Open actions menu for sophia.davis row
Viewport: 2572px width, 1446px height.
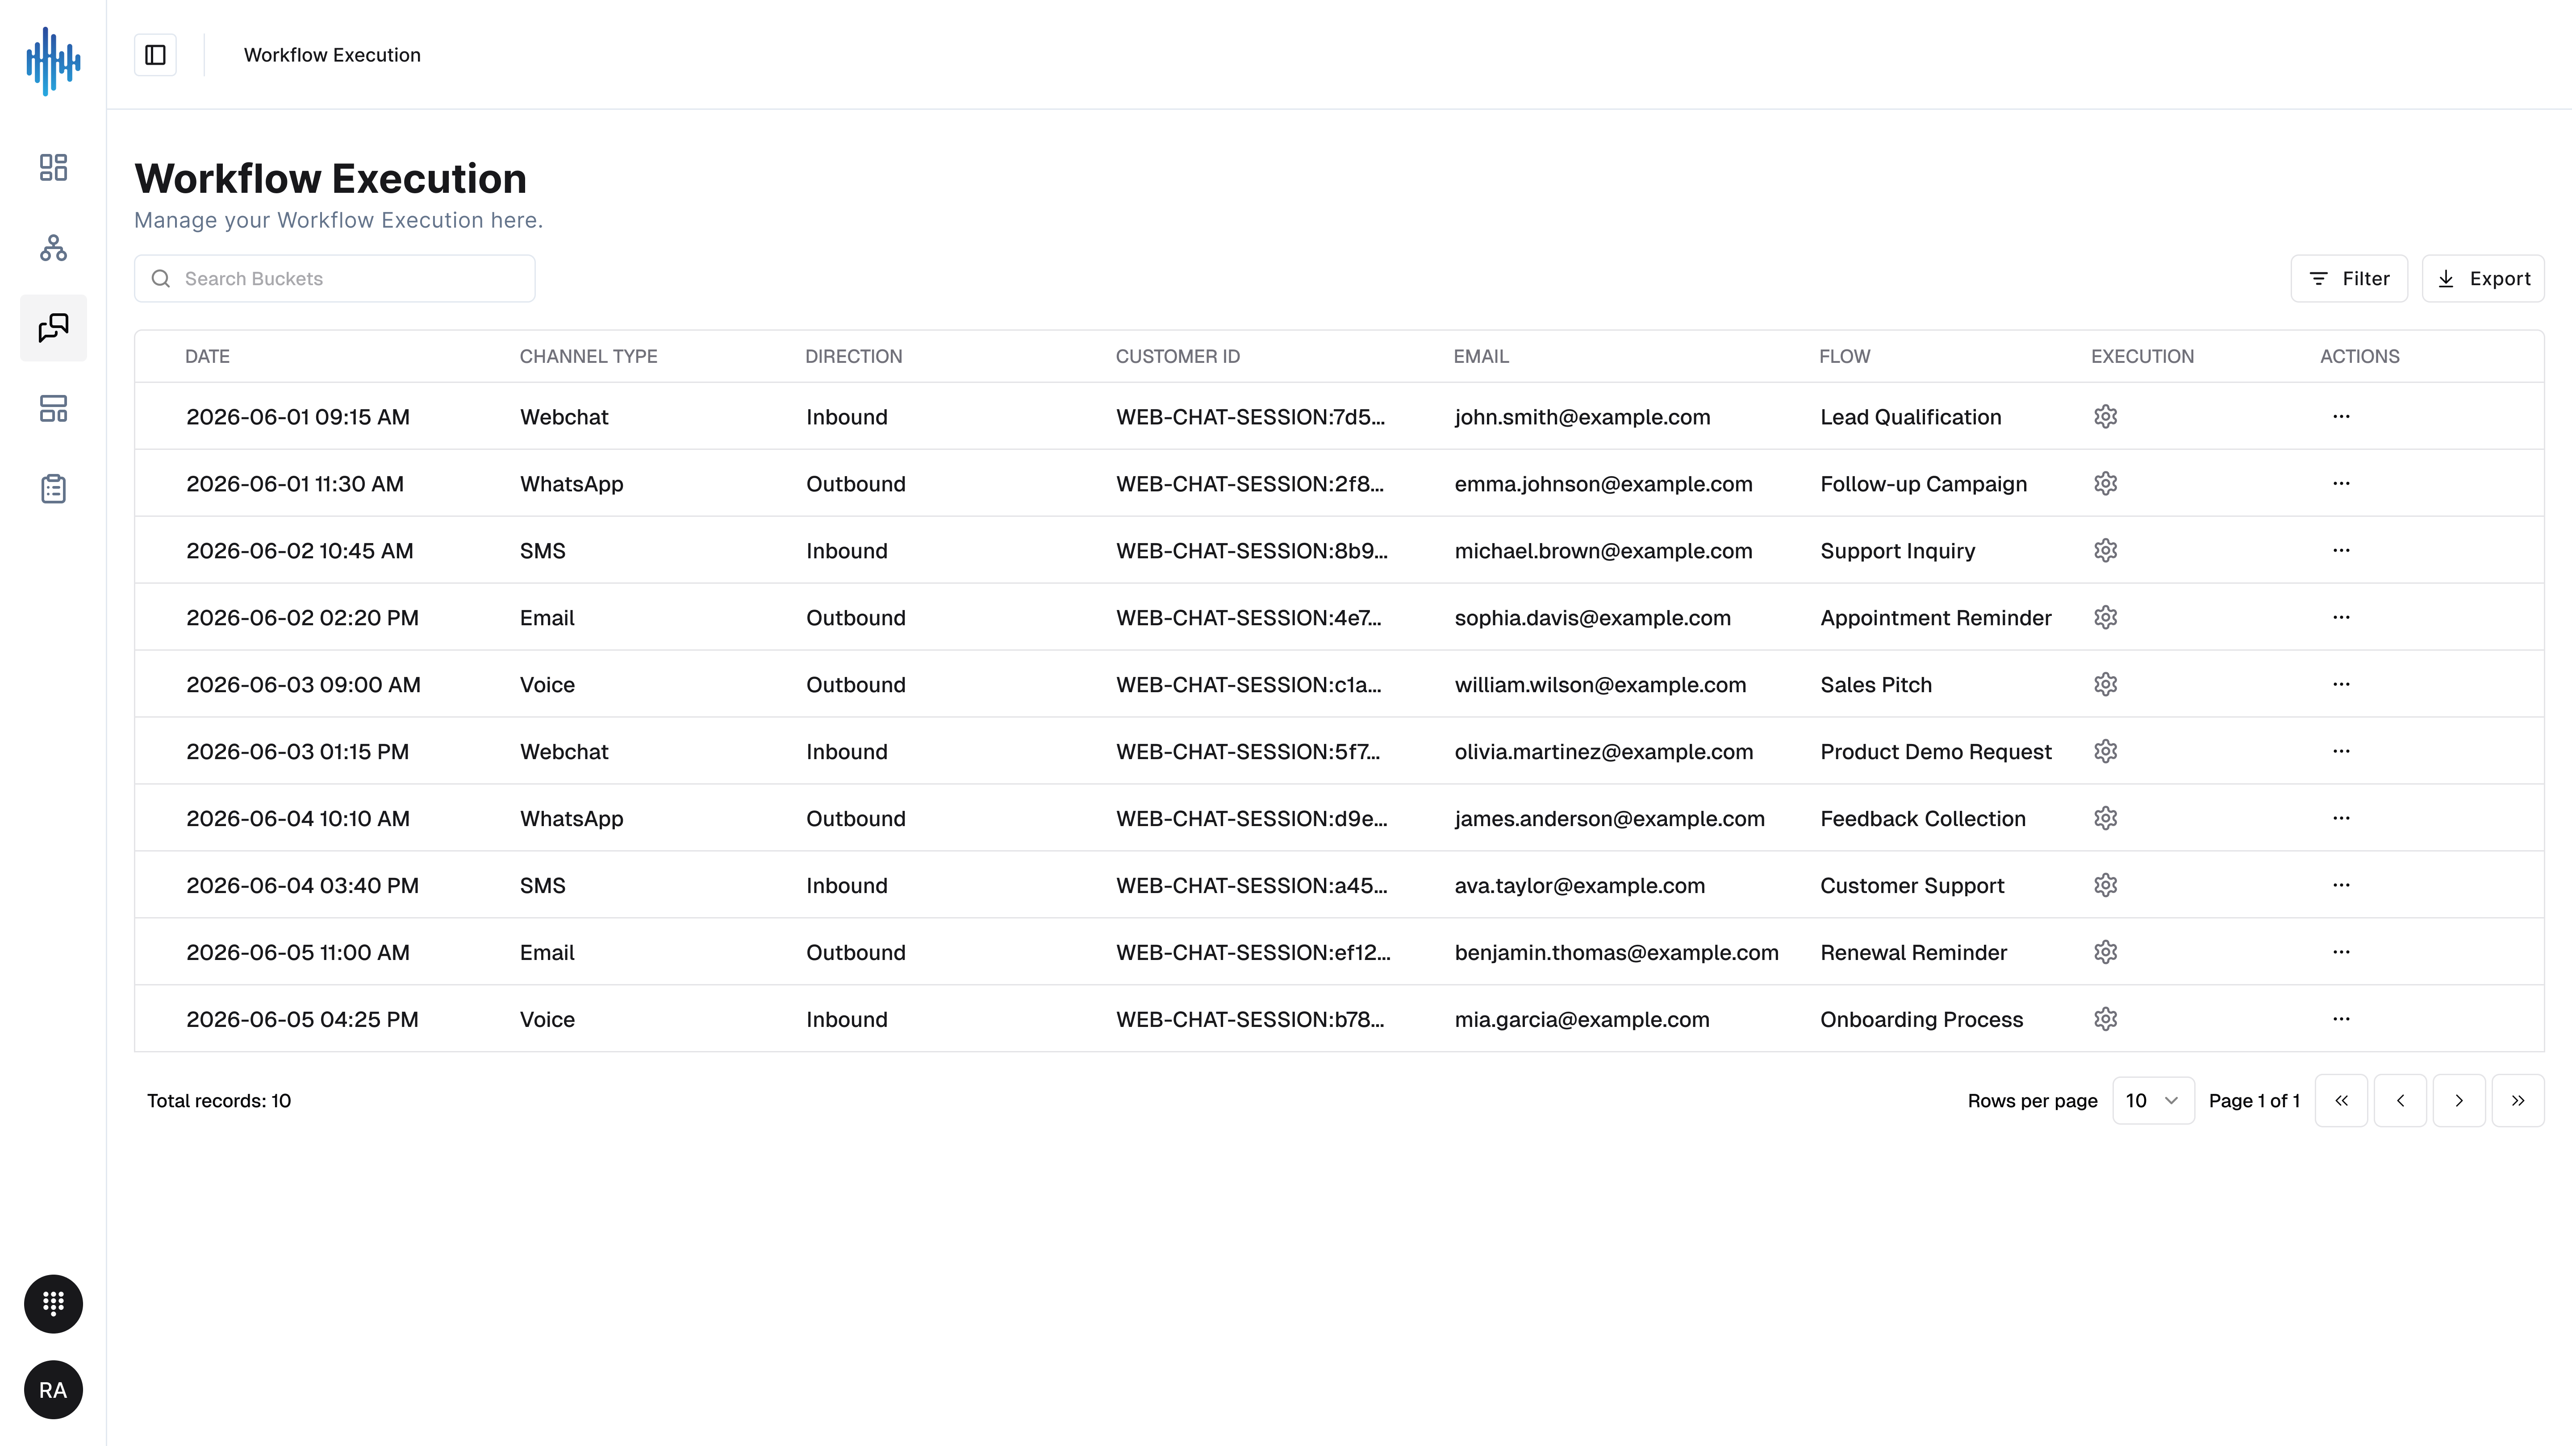[x=2341, y=617]
